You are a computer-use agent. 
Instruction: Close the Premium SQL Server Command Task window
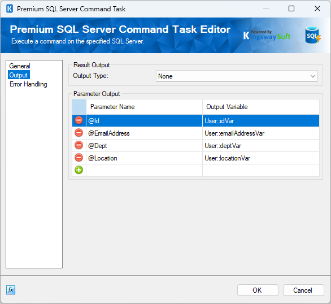317,8
